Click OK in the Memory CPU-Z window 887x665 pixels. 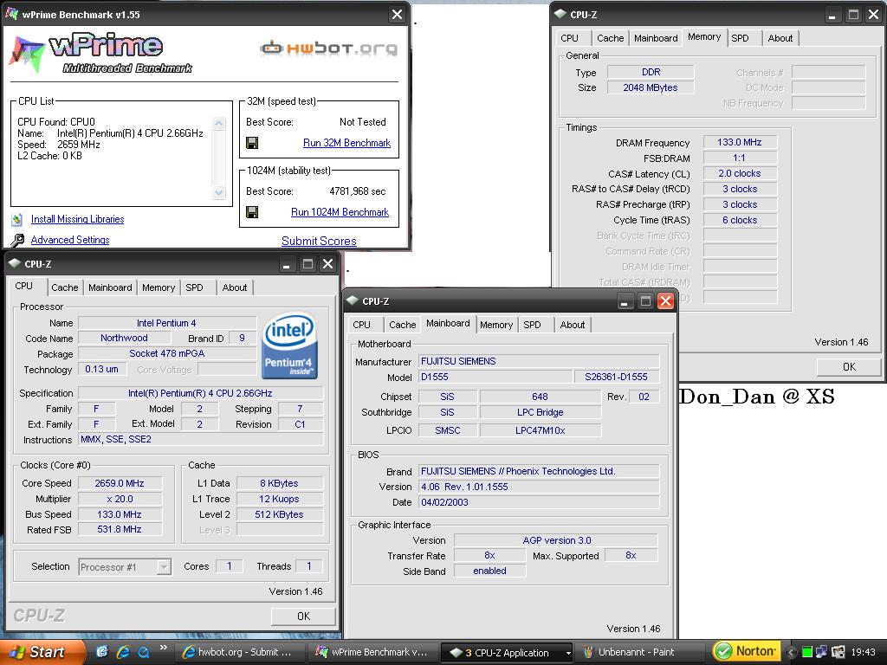[x=849, y=366]
